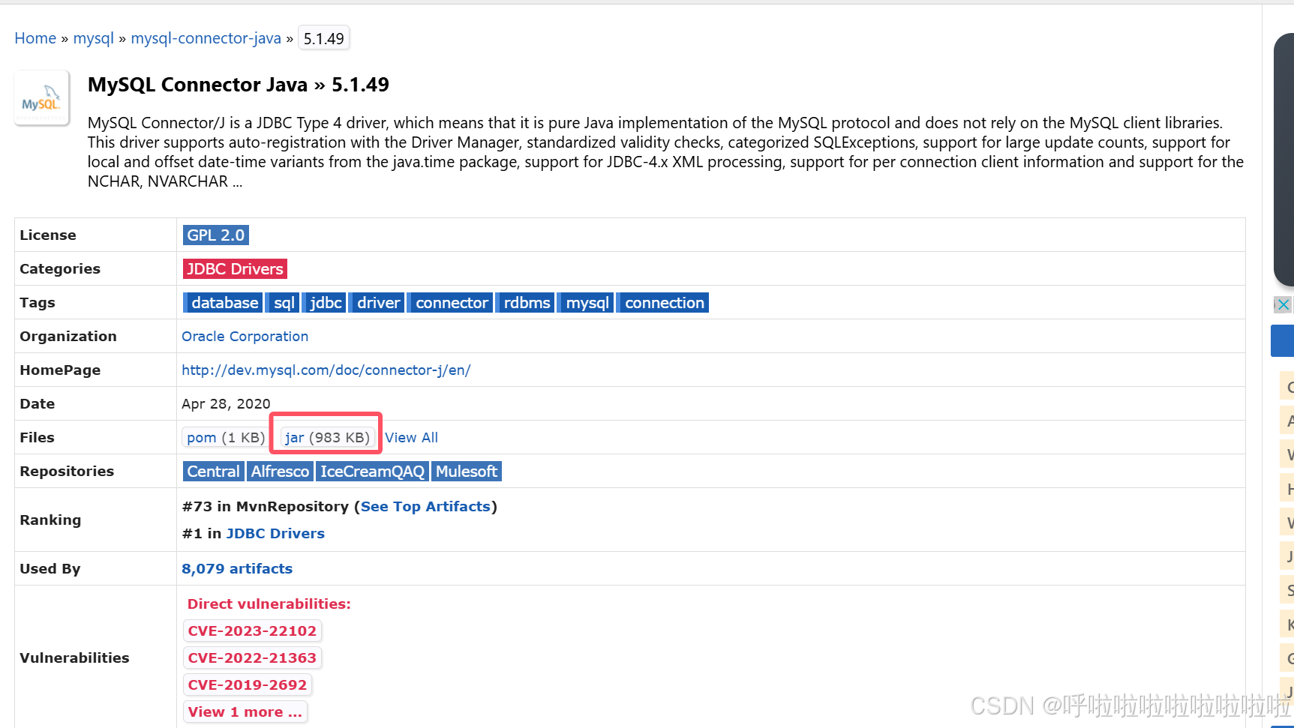The height and width of the screenshot is (728, 1294).
Task: Click the Vulnerabilities row label
Action: (x=74, y=658)
